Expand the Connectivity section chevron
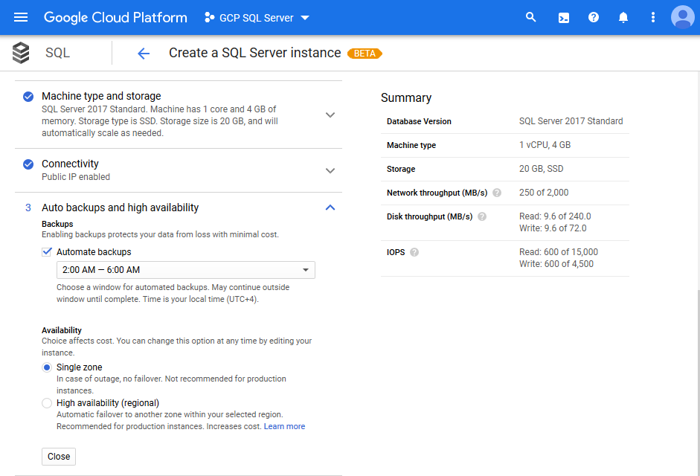This screenshot has width=700, height=476. point(330,170)
